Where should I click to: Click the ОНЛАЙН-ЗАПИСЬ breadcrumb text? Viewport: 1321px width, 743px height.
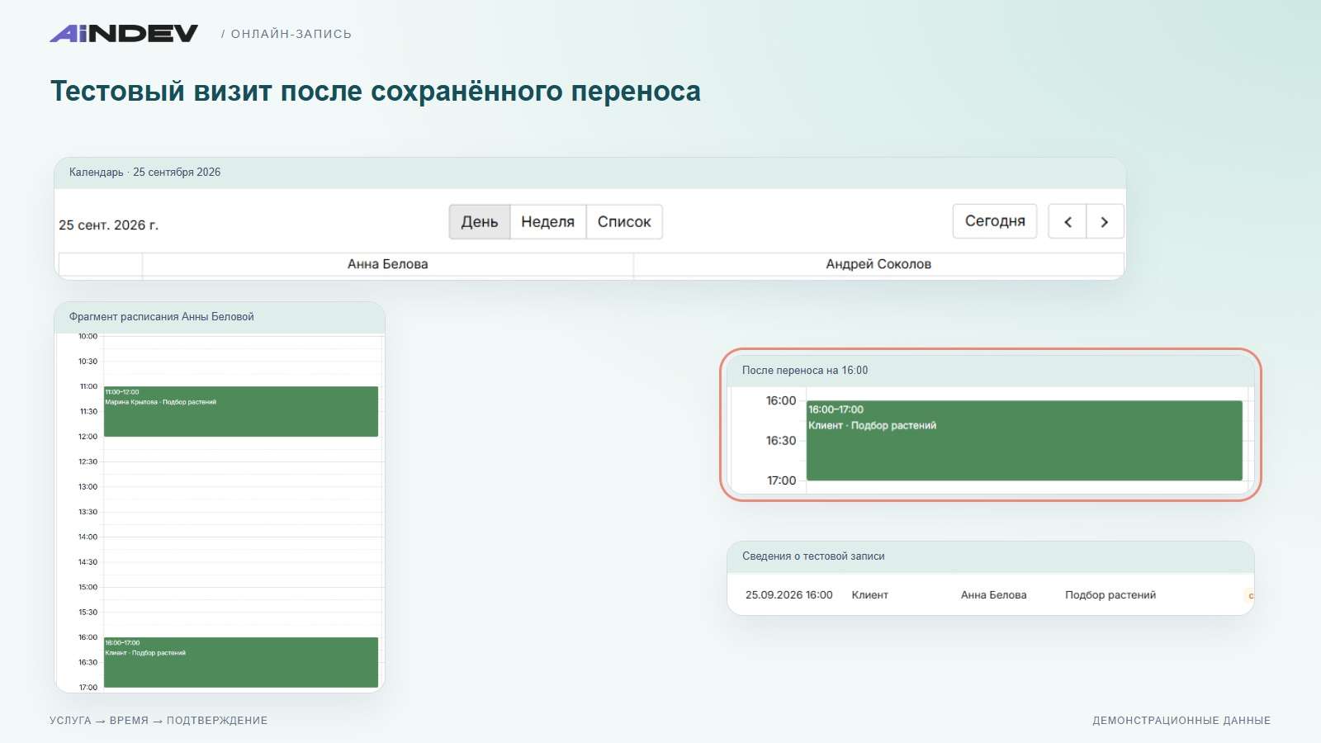(x=291, y=34)
